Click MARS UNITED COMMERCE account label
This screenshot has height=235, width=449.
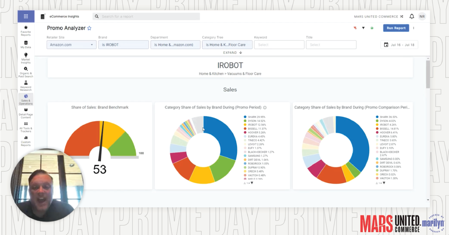(x=376, y=16)
